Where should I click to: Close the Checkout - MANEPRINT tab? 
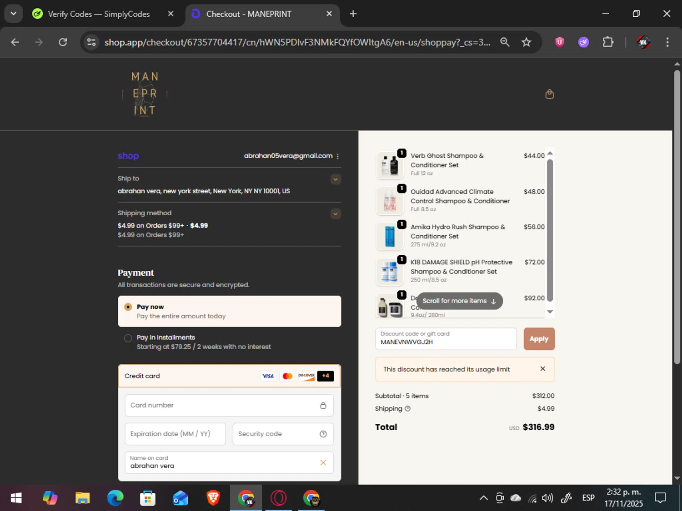click(x=329, y=14)
